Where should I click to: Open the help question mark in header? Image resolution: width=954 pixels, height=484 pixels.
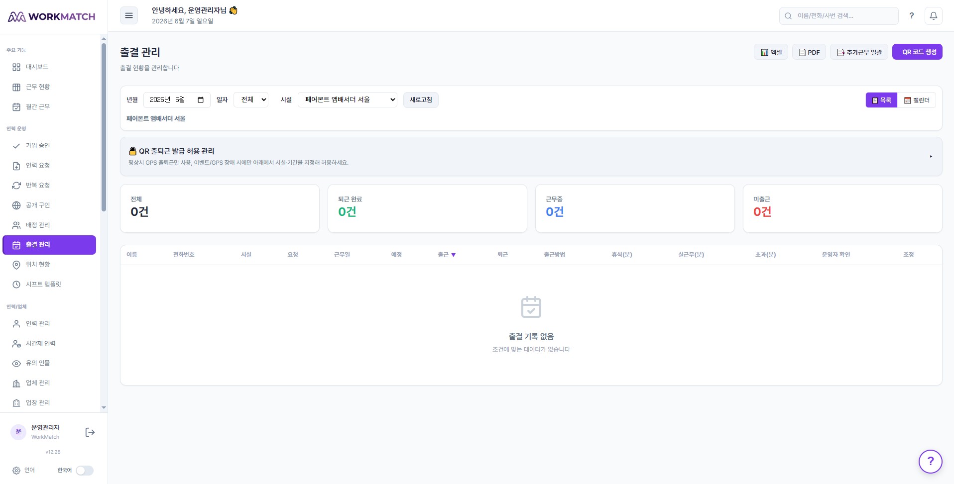point(911,15)
